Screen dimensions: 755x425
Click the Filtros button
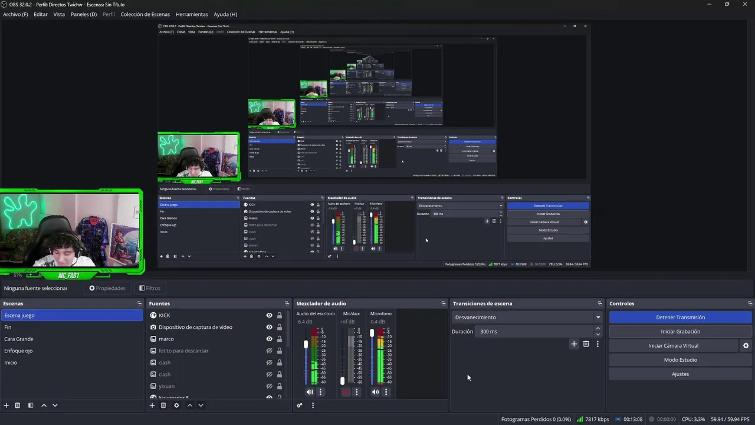click(x=150, y=288)
